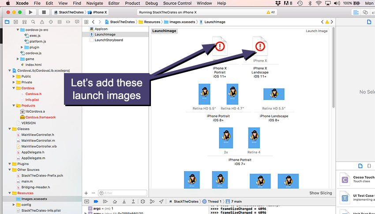Image resolution: width=375 pixels, height=214 pixels.
Task: Collapse the Products group
Action: click(14, 105)
